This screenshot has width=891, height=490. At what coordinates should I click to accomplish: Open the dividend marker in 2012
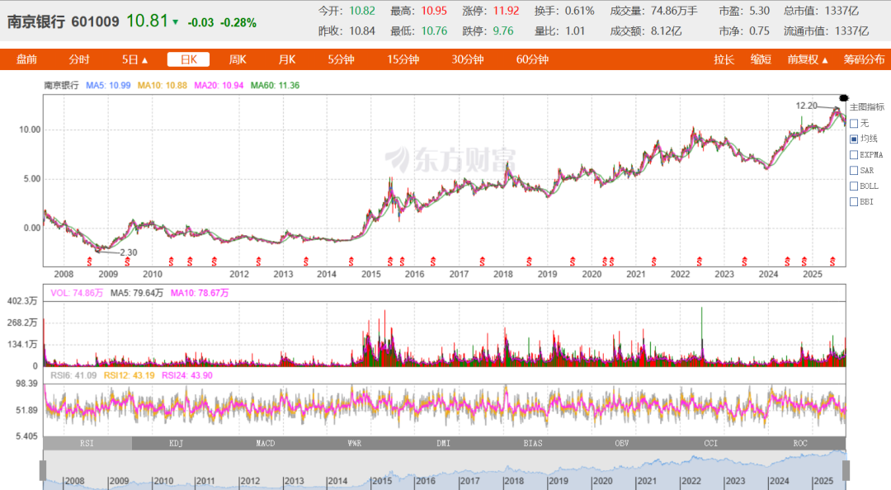(x=258, y=261)
